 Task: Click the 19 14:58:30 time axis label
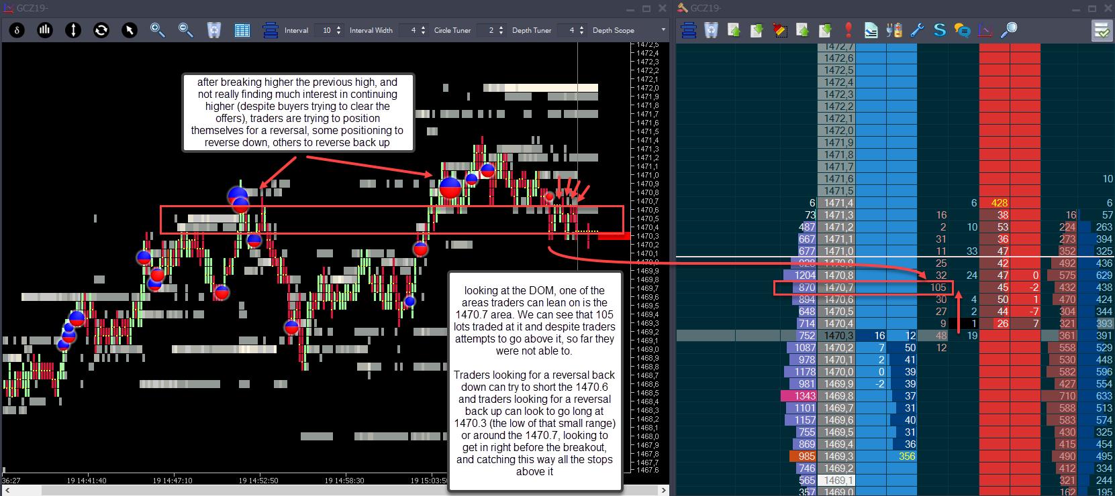coord(344,481)
